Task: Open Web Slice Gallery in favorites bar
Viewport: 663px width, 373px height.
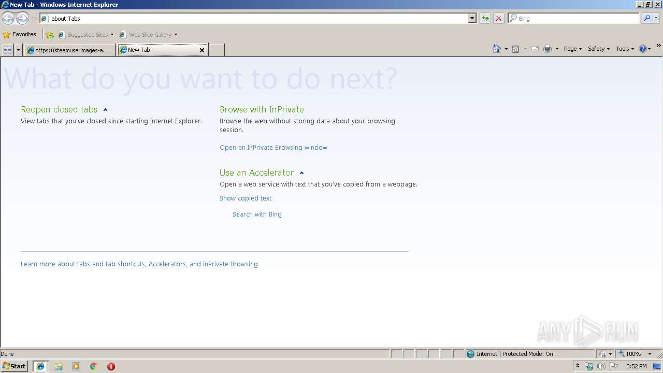Action: tap(146, 35)
